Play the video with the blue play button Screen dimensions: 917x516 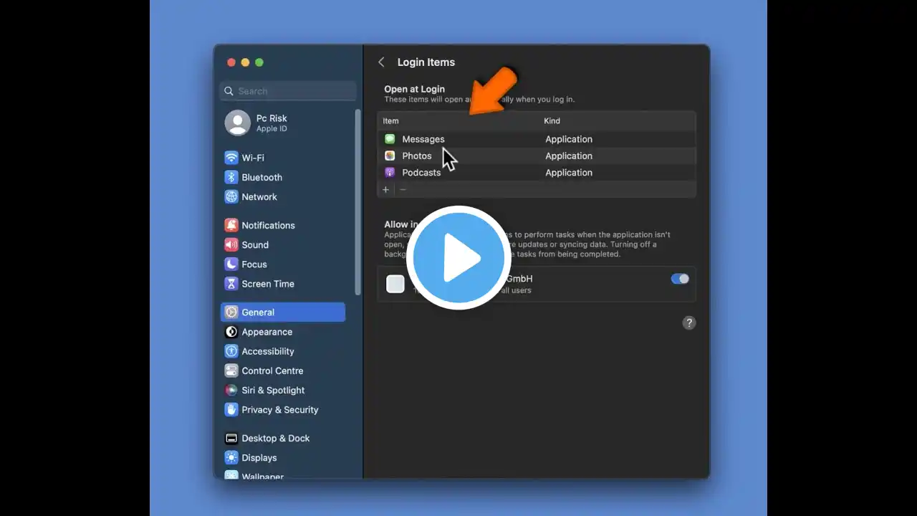coord(458,258)
